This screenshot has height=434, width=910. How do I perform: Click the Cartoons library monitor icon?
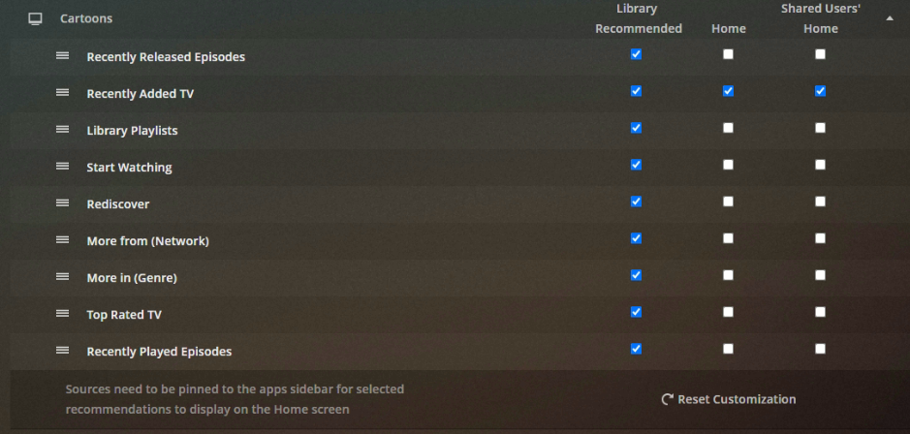tap(36, 19)
